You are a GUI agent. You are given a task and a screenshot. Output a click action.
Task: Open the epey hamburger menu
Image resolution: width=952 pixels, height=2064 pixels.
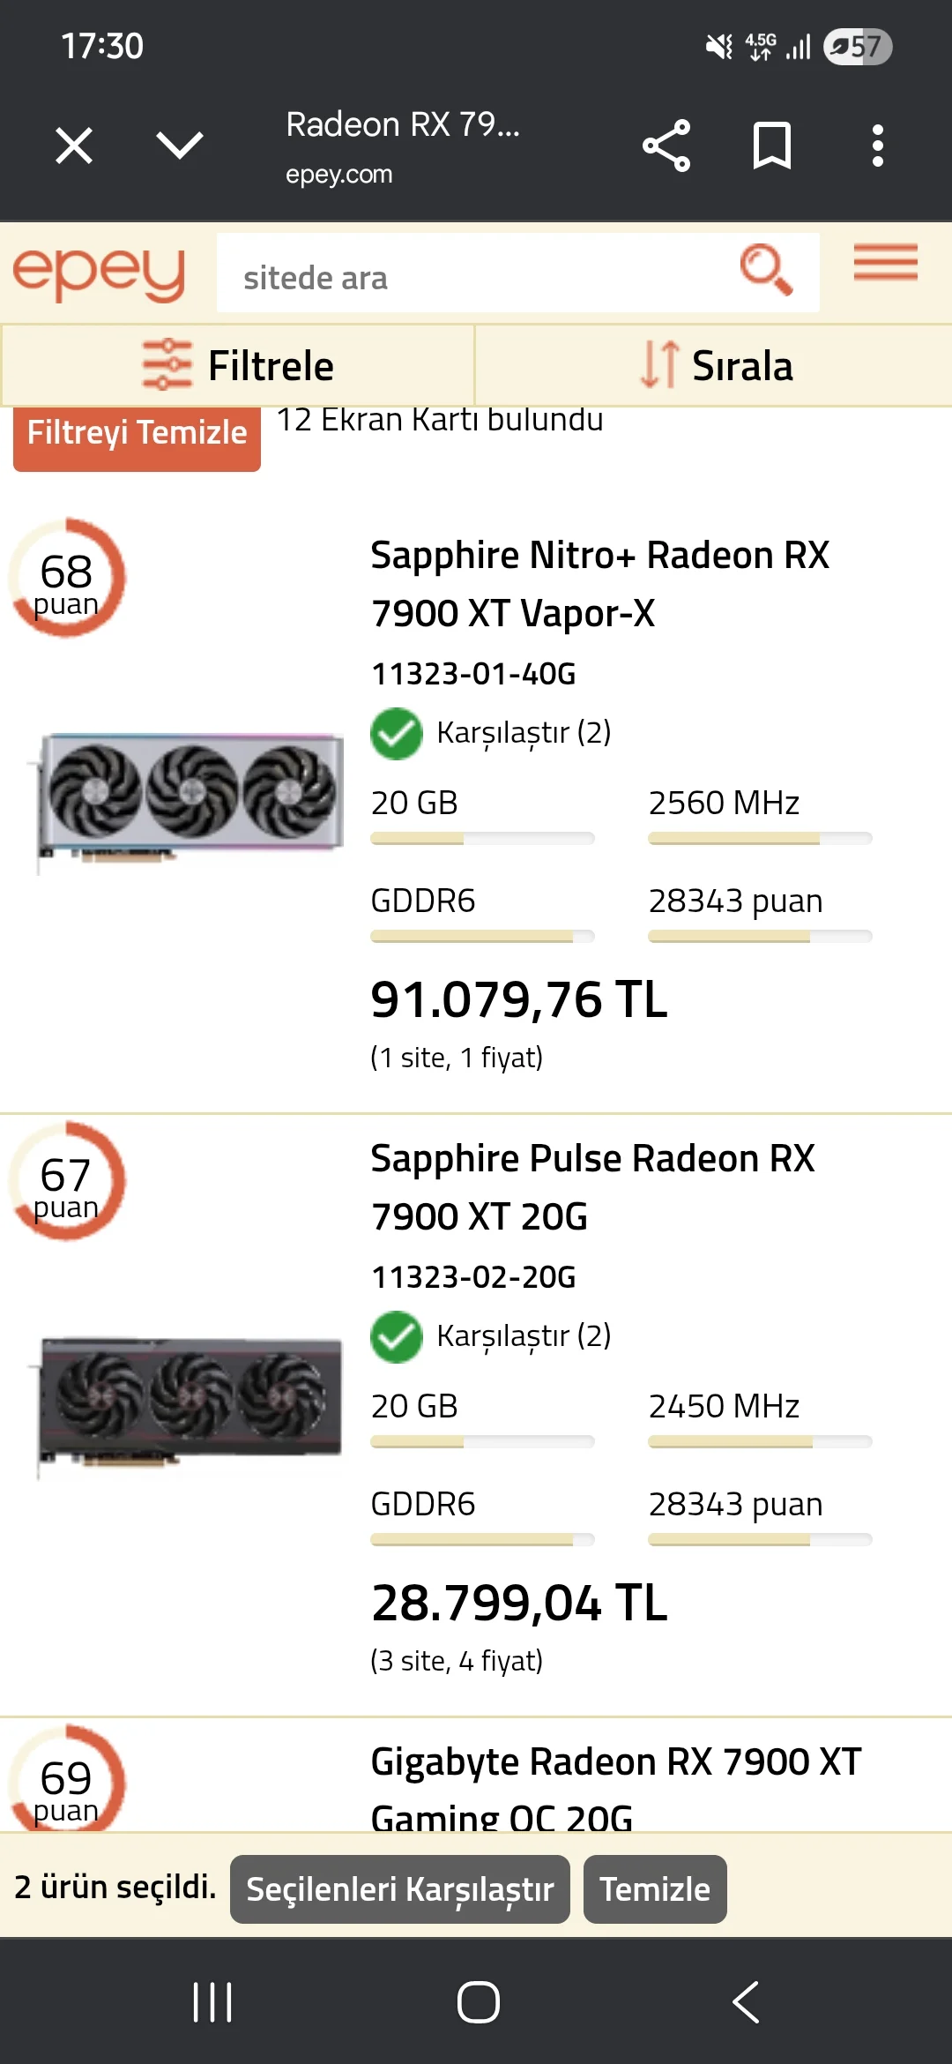pos(885,263)
